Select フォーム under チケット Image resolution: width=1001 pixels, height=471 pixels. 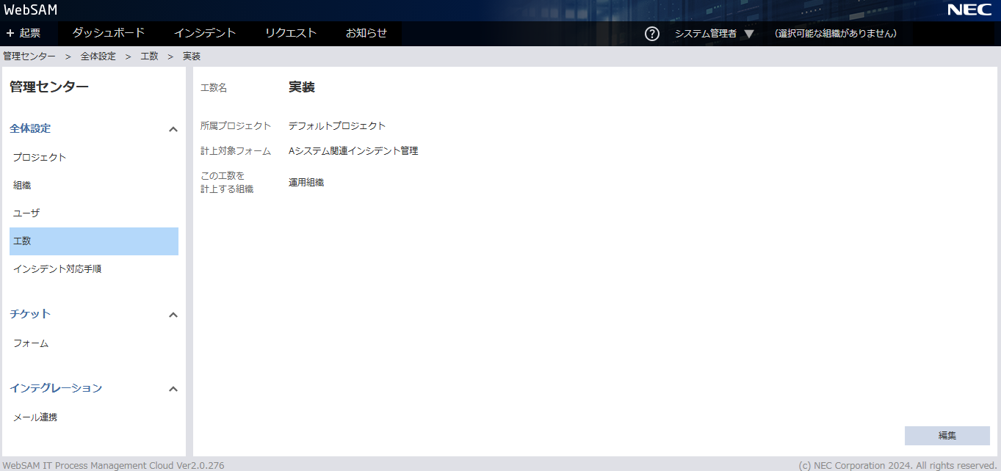click(x=31, y=343)
